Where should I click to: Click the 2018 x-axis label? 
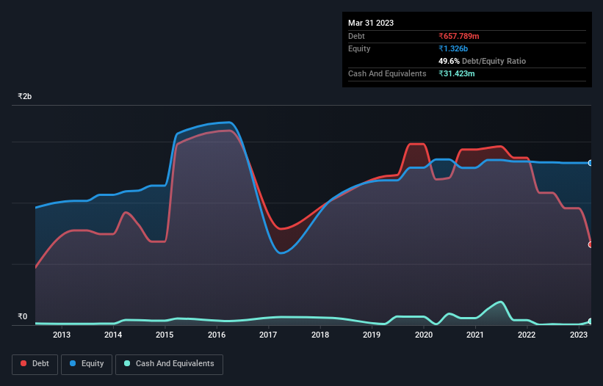pyautogui.click(x=320, y=335)
